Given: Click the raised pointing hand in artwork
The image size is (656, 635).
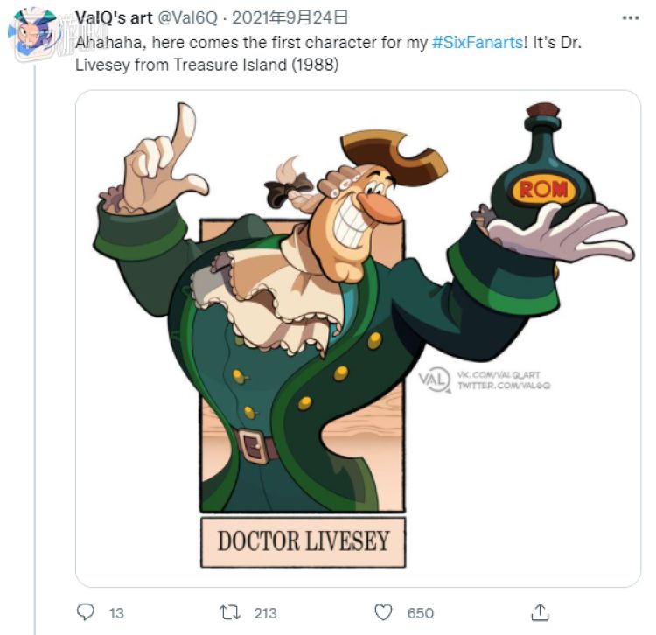Looking at the screenshot, I should tap(166, 162).
